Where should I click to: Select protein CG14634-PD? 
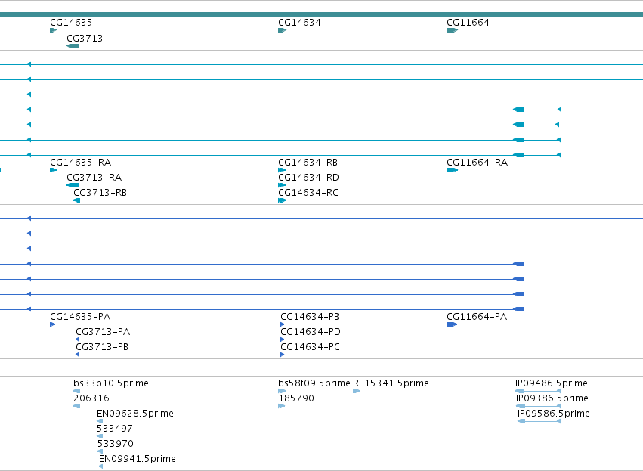click(x=311, y=332)
